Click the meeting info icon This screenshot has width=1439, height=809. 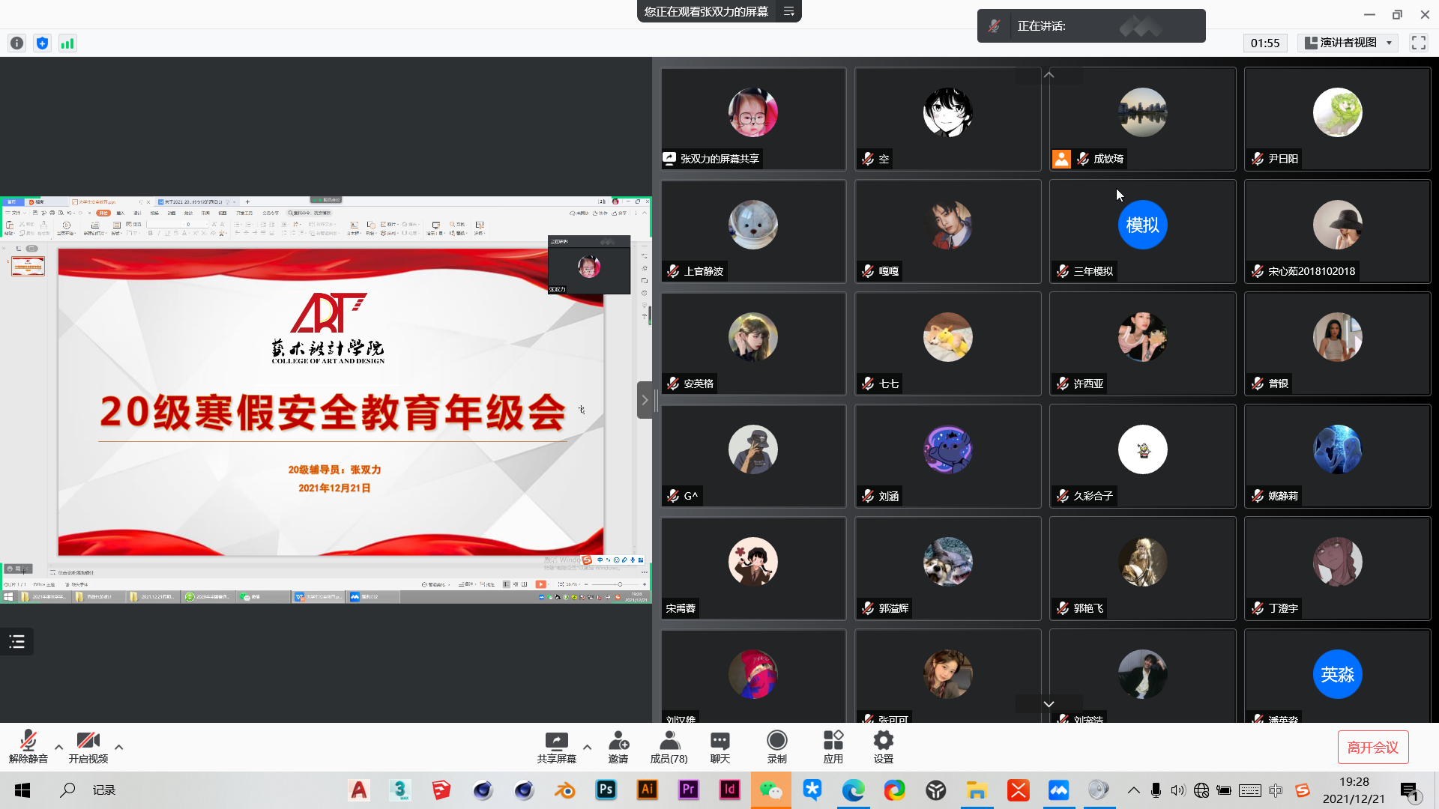(x=16, y=43)
